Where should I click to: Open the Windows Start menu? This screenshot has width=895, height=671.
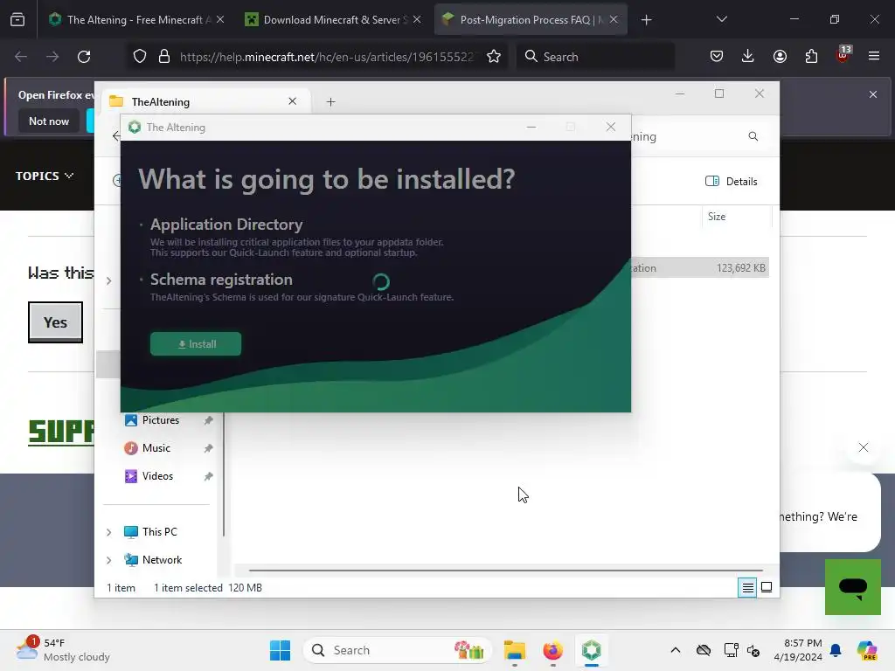click(280, 650)
